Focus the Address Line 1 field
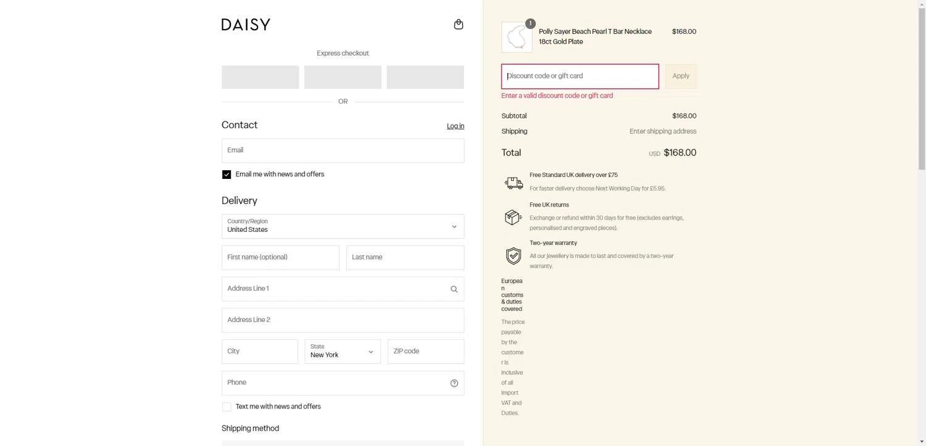This screenshot has width=926, height=446. pyautogui.click(x=343, y=289)
